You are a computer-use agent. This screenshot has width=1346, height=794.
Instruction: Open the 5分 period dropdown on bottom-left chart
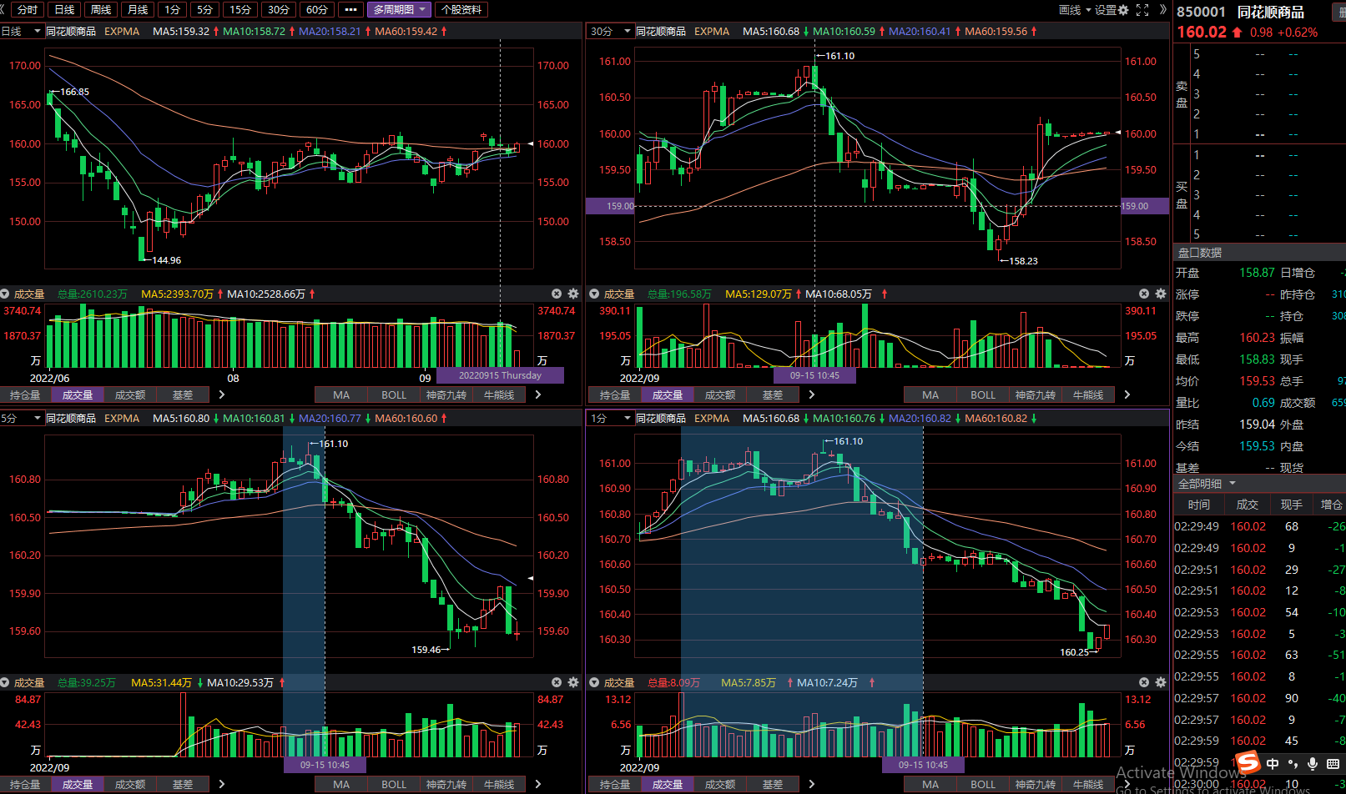[x=22, y=418]
